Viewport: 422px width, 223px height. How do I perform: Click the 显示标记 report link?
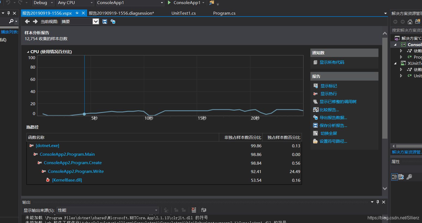[x=329, y=86]
